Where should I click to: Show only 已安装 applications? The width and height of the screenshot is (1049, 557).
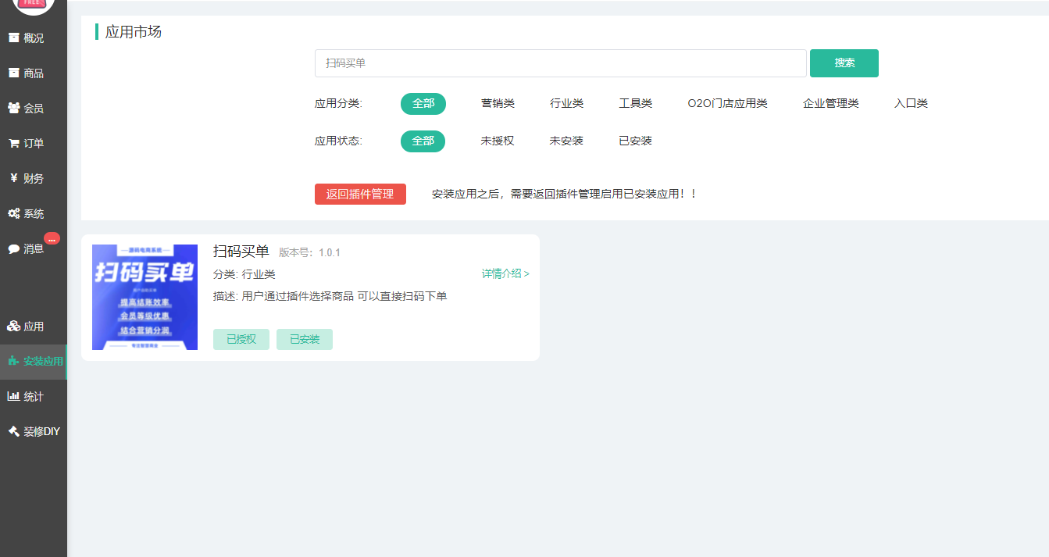tap(635, 141)
